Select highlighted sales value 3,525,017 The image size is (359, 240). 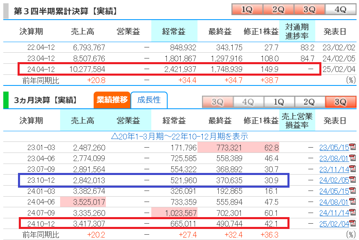pyautogui.click(x=89, y=202)
